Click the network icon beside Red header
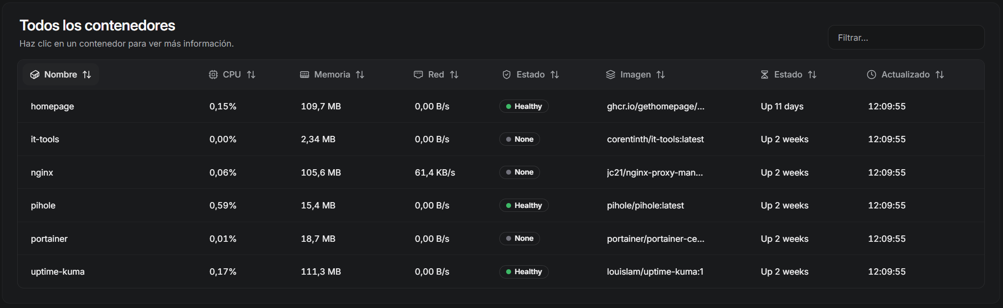 [418, 75]
